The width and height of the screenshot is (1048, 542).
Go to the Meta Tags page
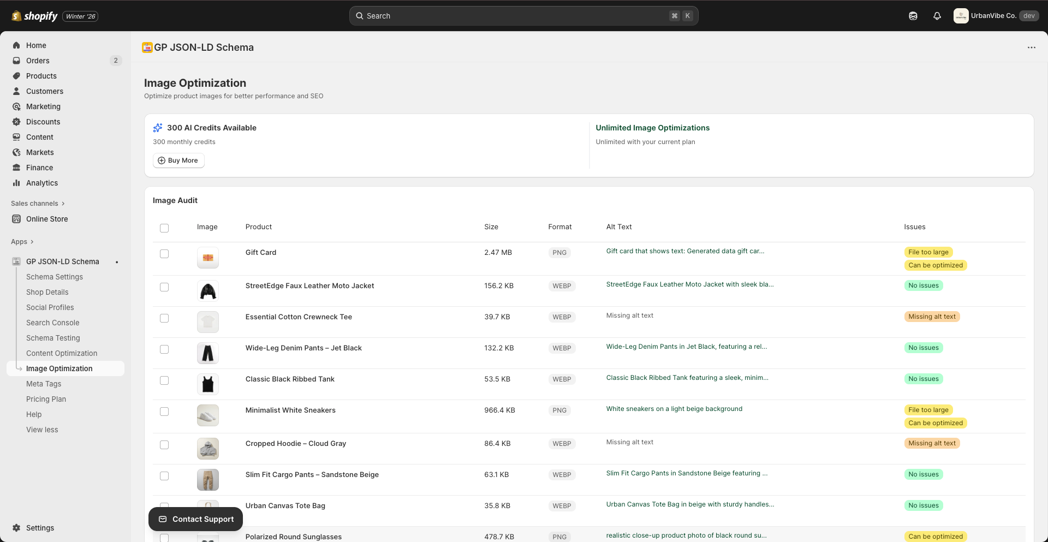tap(44, 384)
